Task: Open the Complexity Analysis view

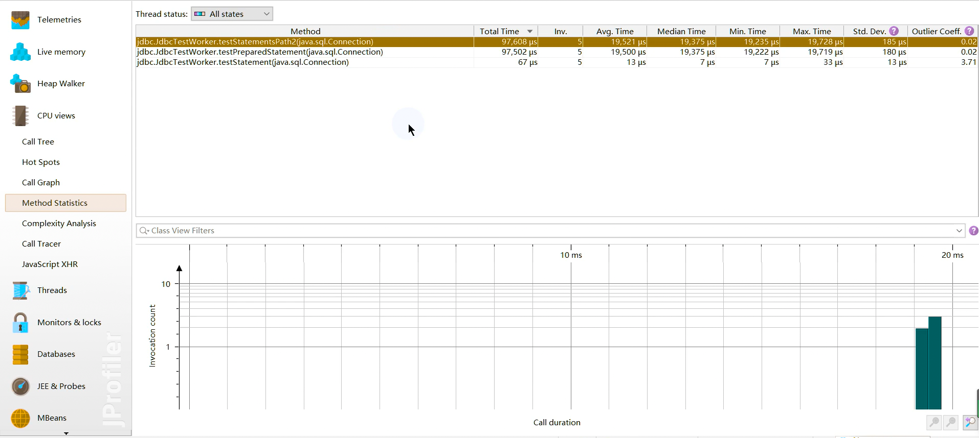Action: point(59,224)
